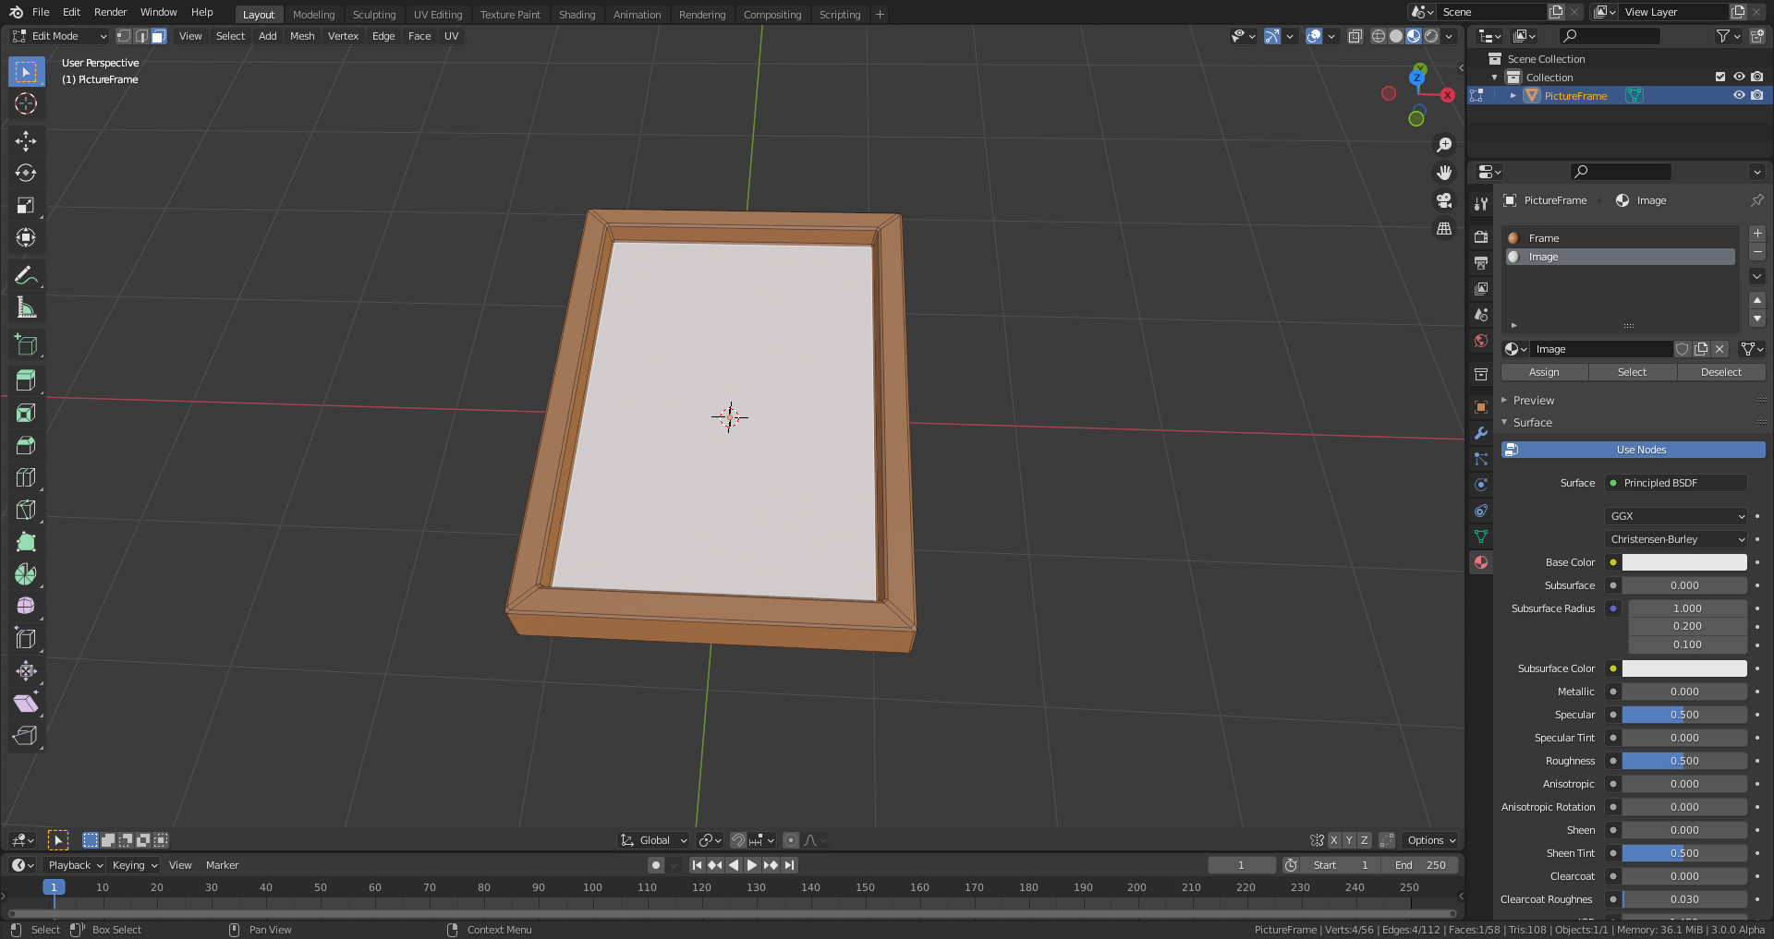Screen dimensions: 1774x939
Task: Open the Face menu in viewport header
Action: pos(419,36)
